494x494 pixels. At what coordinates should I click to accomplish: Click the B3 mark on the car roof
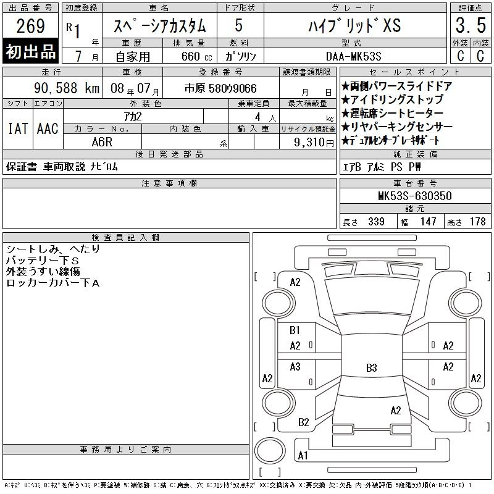pyautogui.click(x=371, y=368)
